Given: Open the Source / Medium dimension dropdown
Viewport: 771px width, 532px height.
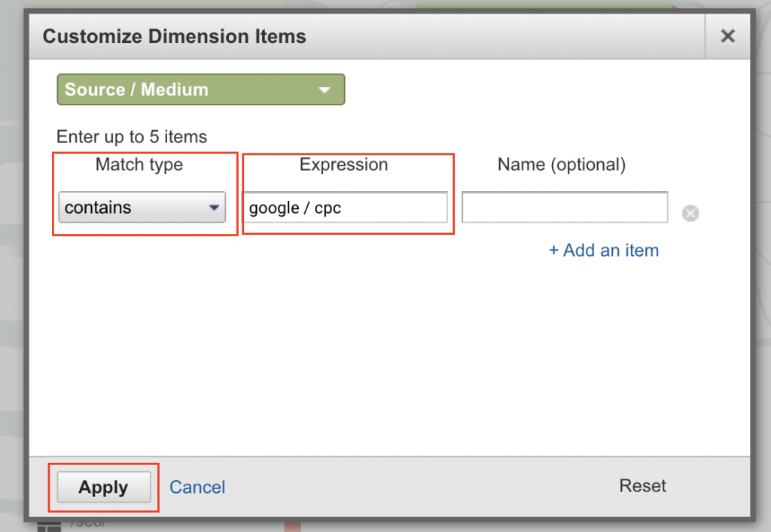Looking at the screenshot, I should tap(200, 90).
